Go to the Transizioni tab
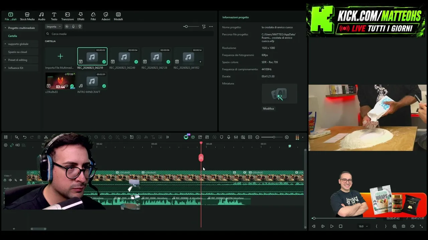Image resolution: width=428 pixels, height=240 pixels. pyautogui.click(x=68, y=16)
